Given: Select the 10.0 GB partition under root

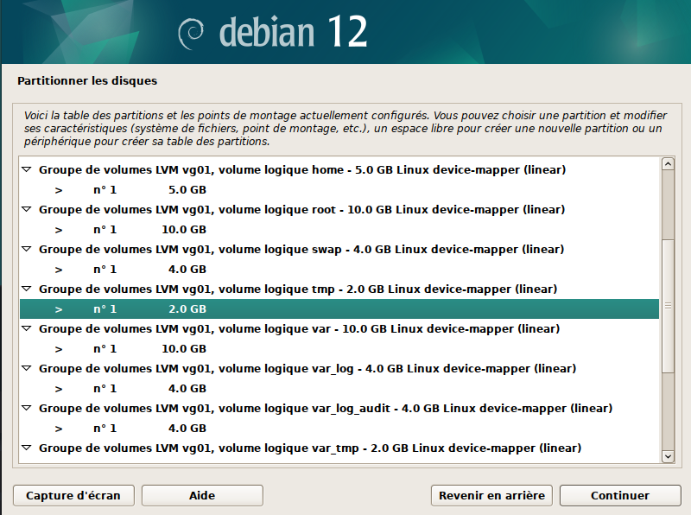Looking at the screenshot, I should tap(183, 230).
